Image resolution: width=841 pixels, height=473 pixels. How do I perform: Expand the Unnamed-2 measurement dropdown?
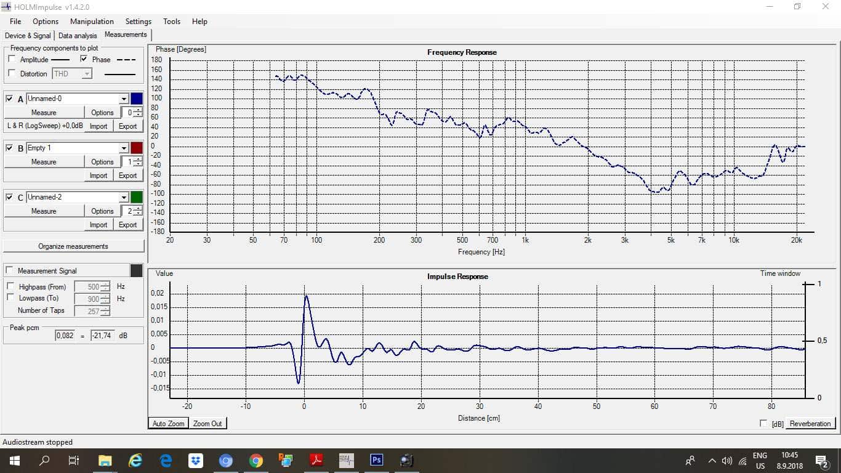coord(124,197)
